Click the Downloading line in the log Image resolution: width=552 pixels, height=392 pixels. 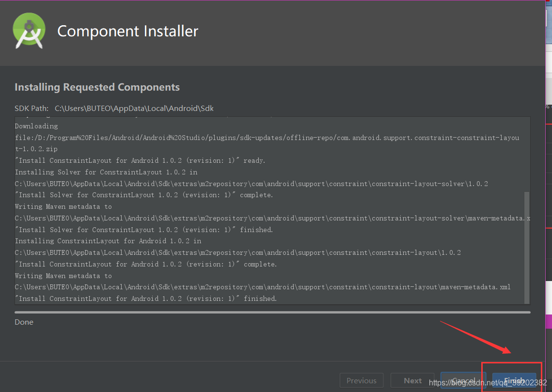[36, 126]
